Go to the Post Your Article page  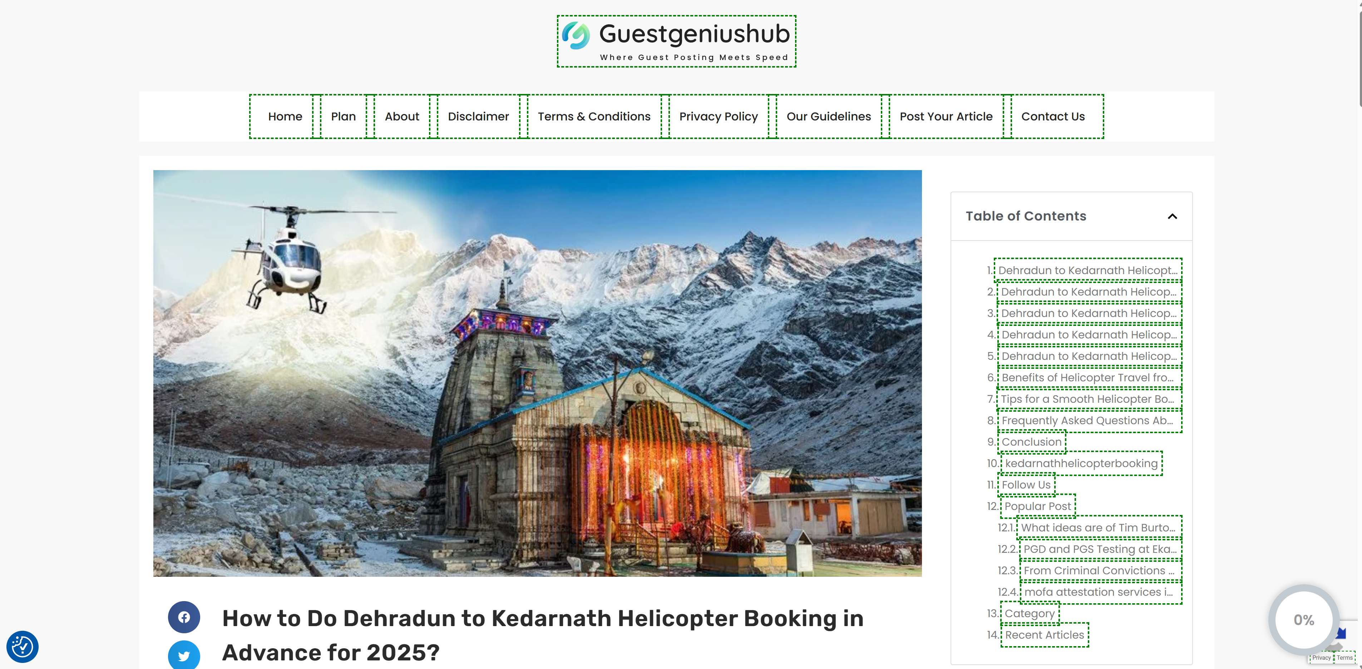[x=946, y=116]
